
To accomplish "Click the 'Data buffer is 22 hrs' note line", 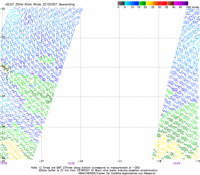I will (98, 170).
